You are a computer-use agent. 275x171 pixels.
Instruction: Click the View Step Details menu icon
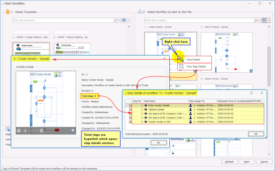[x=181, y=67]
